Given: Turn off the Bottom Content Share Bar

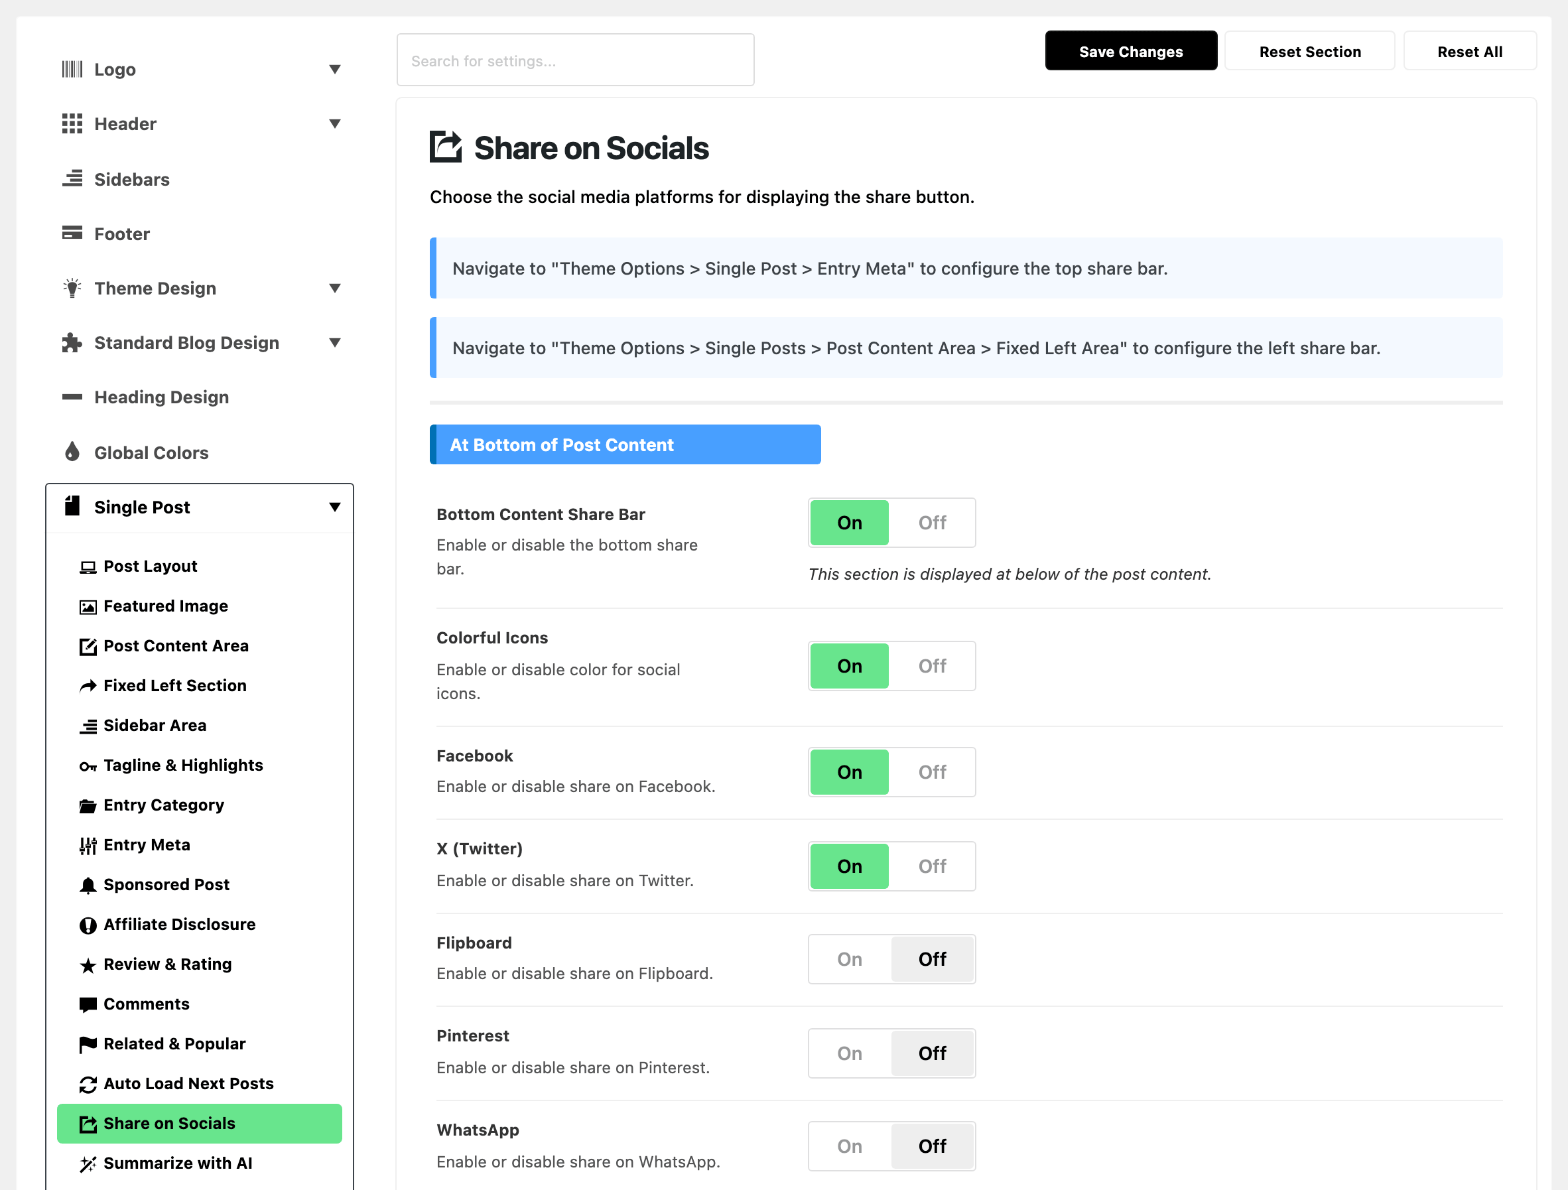Looking at the screenshot, I should click(932, 523).
